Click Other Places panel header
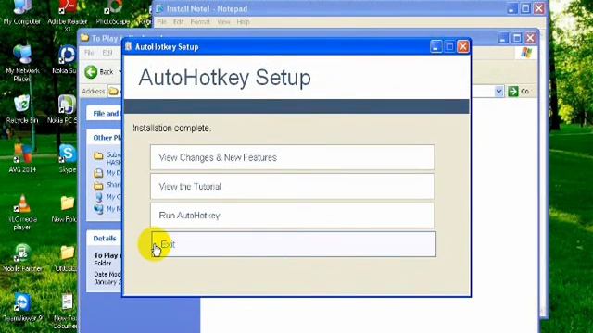Viewport: 593px width, 333px height. point(105,138)
